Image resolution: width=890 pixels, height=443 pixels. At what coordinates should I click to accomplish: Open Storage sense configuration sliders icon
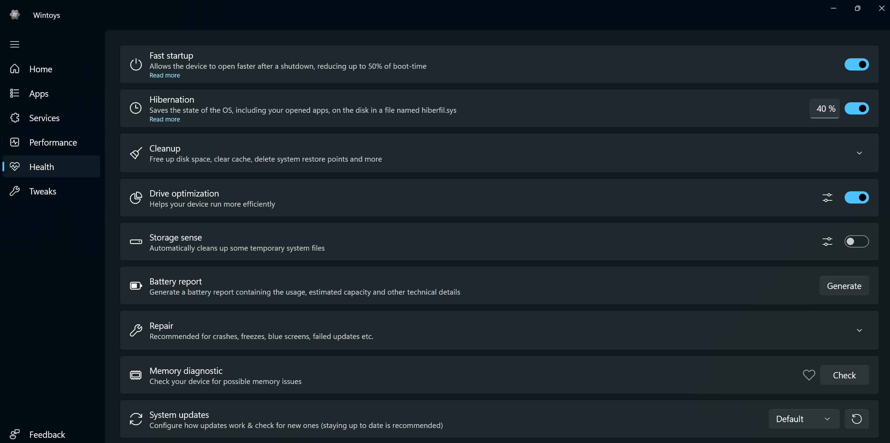pyautogui.click(x=827, y=242)
